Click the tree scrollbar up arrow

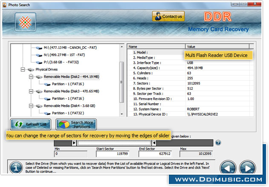tap(121, 47)
